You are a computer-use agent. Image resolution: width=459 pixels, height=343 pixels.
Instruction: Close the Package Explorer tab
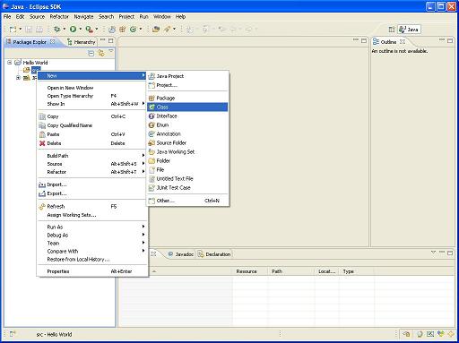click(53, 41)
